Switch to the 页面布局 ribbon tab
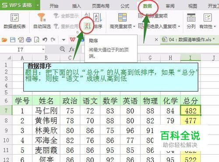 [101, 6]
